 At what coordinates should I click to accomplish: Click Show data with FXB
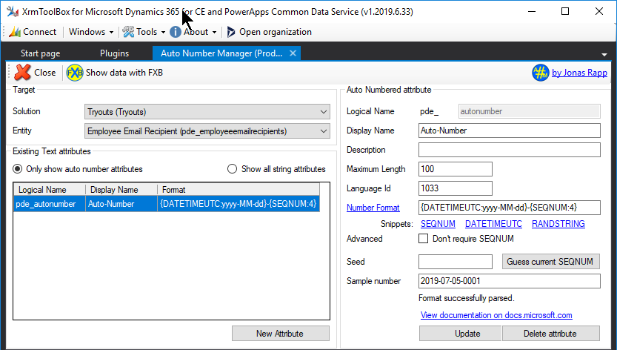click(115, 73)
